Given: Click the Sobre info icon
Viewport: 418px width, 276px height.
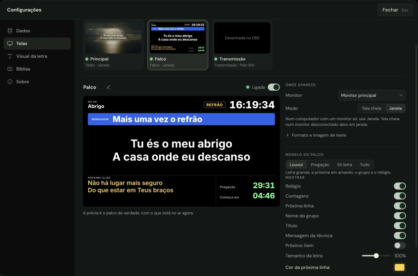Looking at the screenshot, I should (10, 82).
